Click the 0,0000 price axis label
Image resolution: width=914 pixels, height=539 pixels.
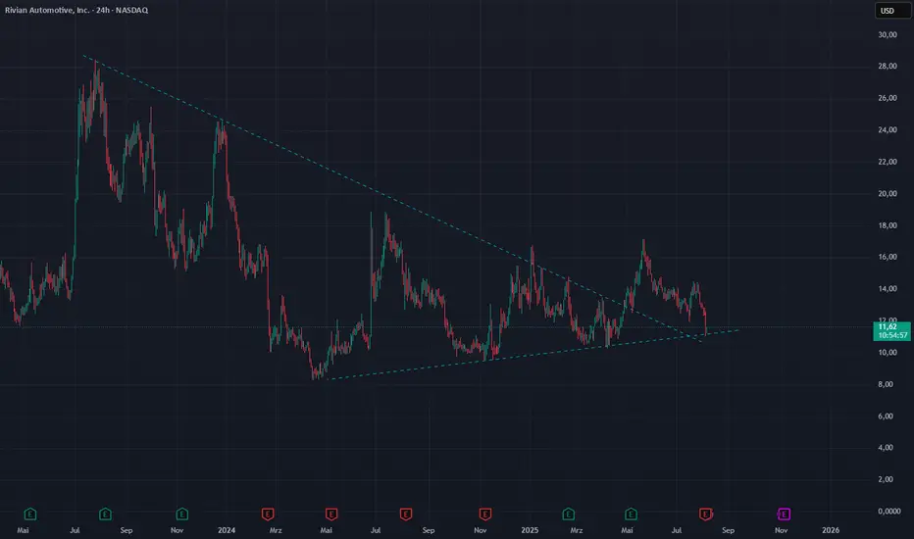(x=889, y=511)
